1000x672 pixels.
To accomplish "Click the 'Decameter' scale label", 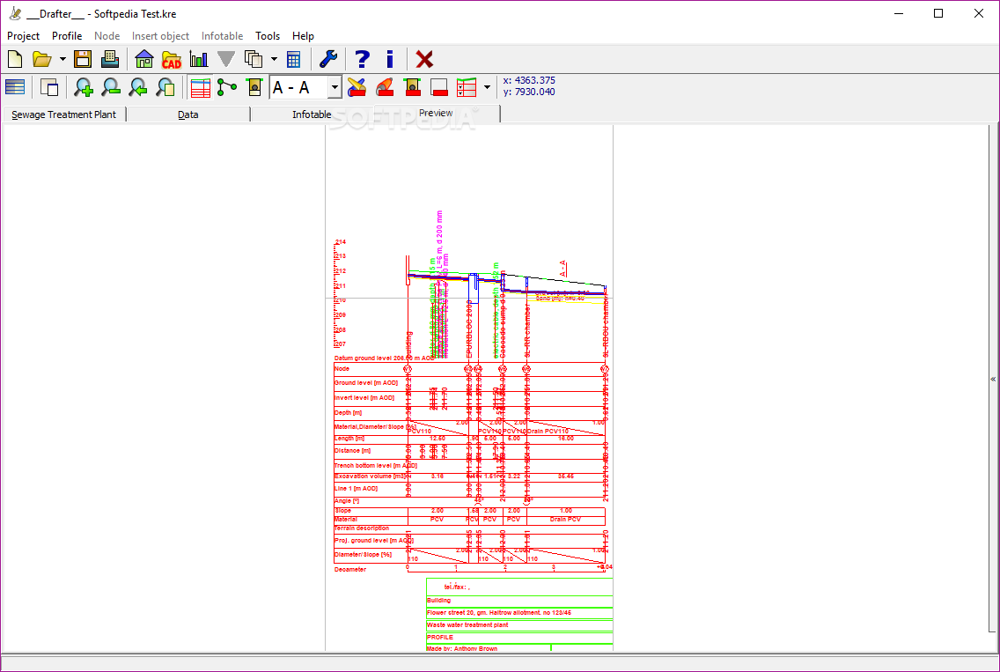I will tap(350, 569).
